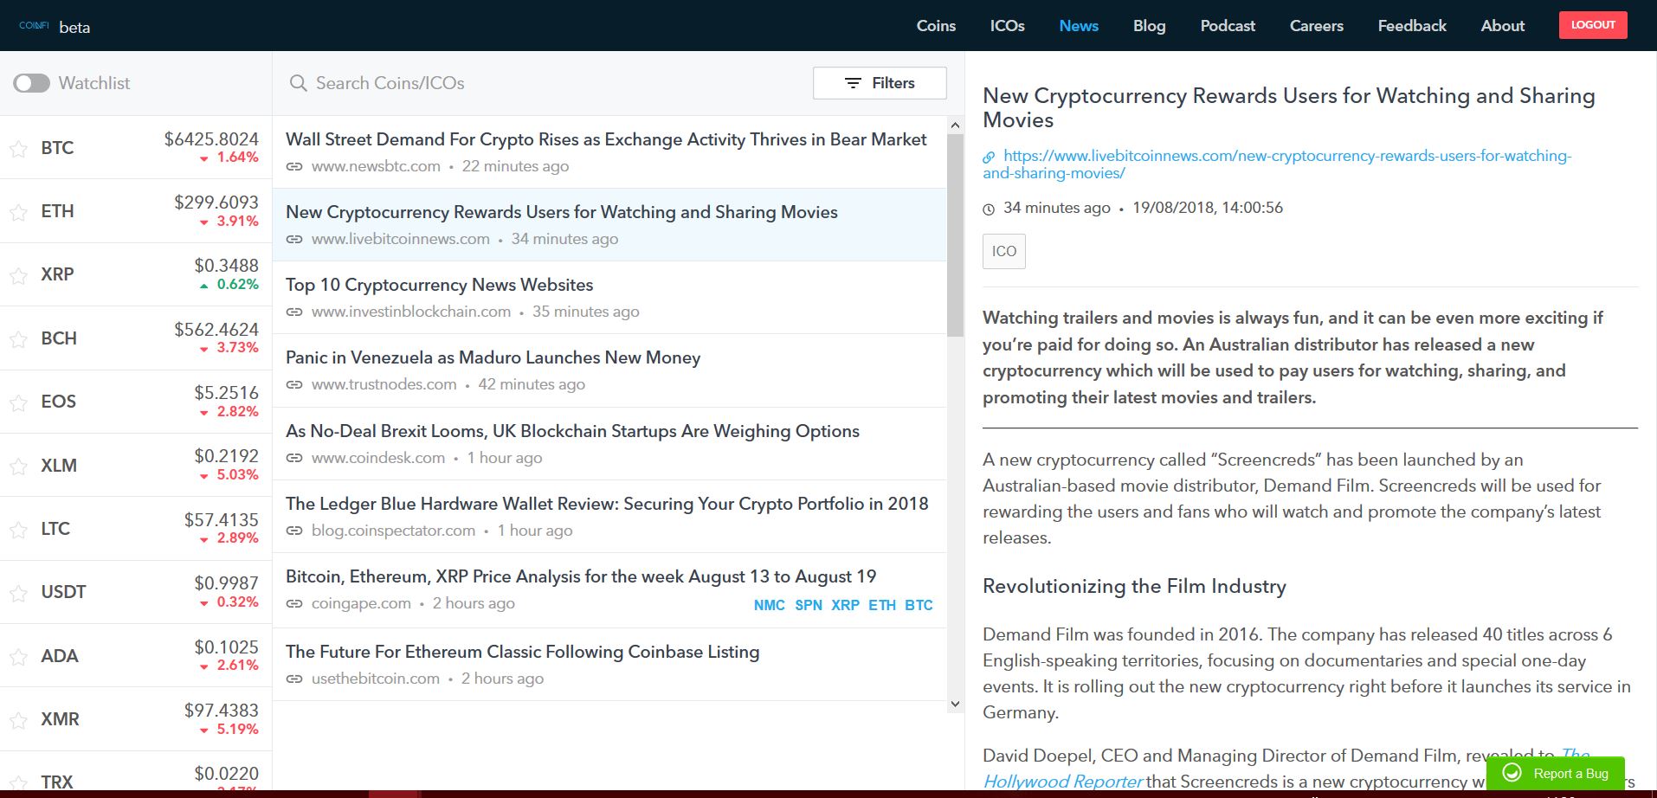
Task: Select ETH price $299.6093
Action: pyautogui.click(x=216, y=203)
